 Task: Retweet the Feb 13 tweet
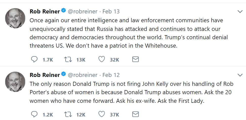point(67,59)
